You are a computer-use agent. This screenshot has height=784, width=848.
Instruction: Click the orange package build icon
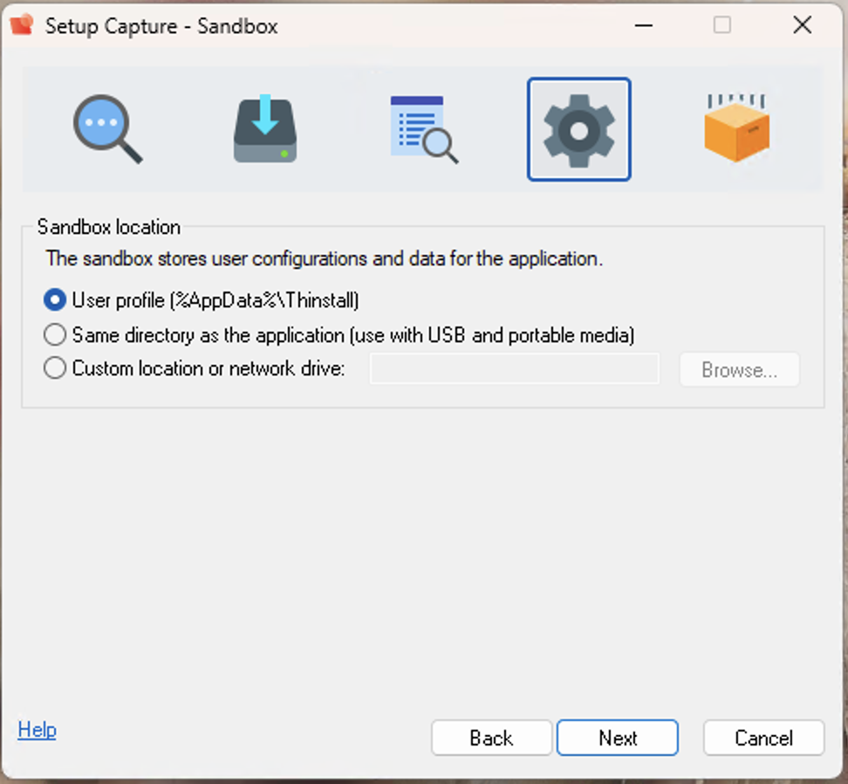click(x=737, y=129)
